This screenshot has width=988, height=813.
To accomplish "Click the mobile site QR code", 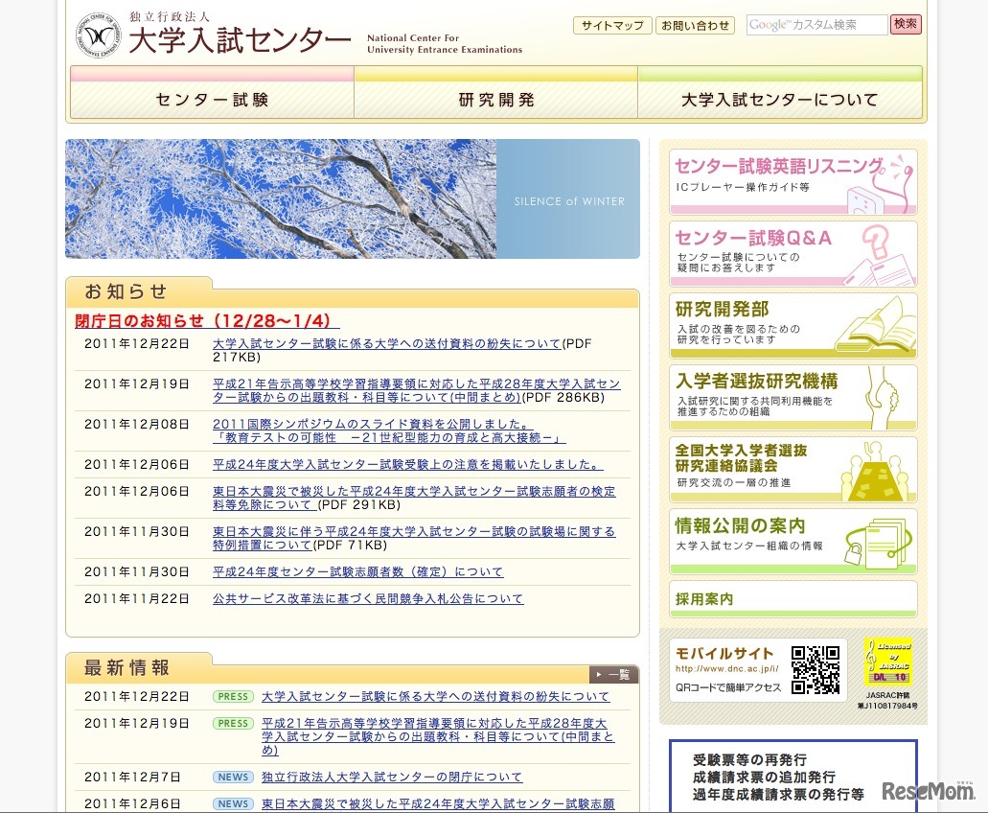I will 816,669.
